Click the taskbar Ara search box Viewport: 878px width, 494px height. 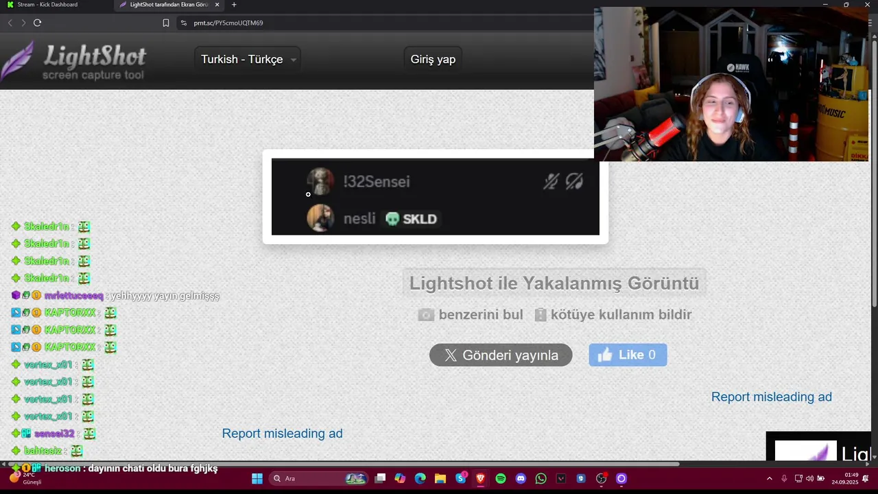click(x=319, y=478)
